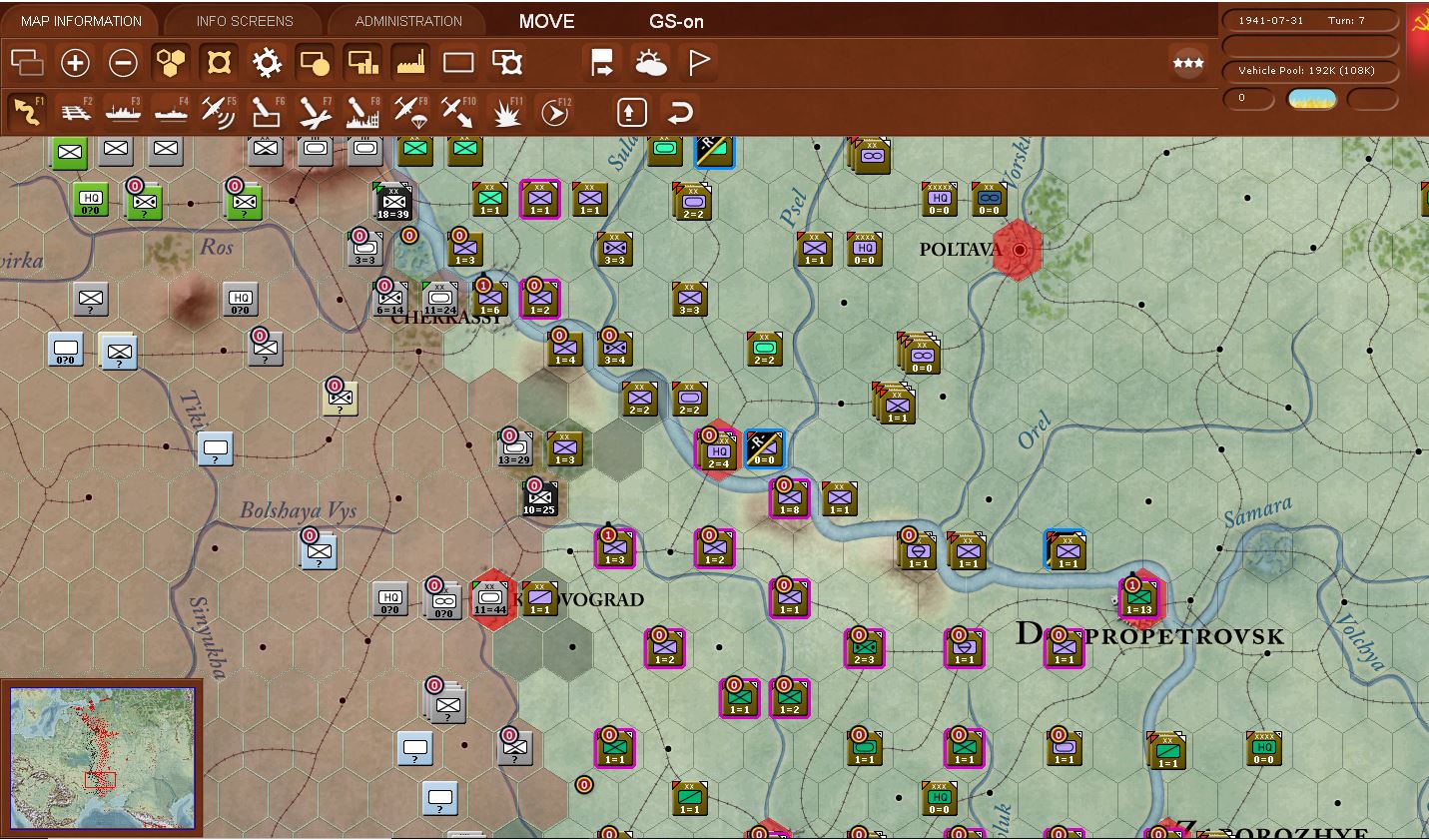1429x839 pixels.
Task: Click the Soviet hammer and sickle flag
Action: 1418,23
